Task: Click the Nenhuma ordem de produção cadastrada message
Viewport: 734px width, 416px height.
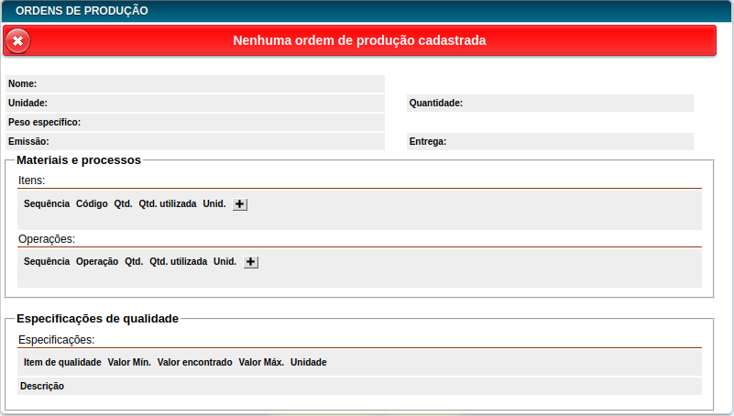Action: point(359,40)
